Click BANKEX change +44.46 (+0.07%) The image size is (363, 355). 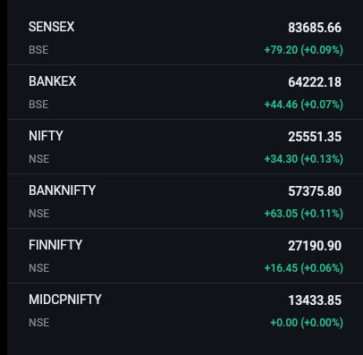tap(304, 105)
